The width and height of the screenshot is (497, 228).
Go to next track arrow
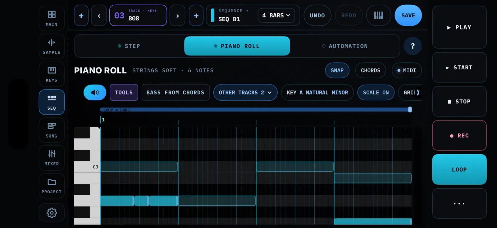[177, 15]
